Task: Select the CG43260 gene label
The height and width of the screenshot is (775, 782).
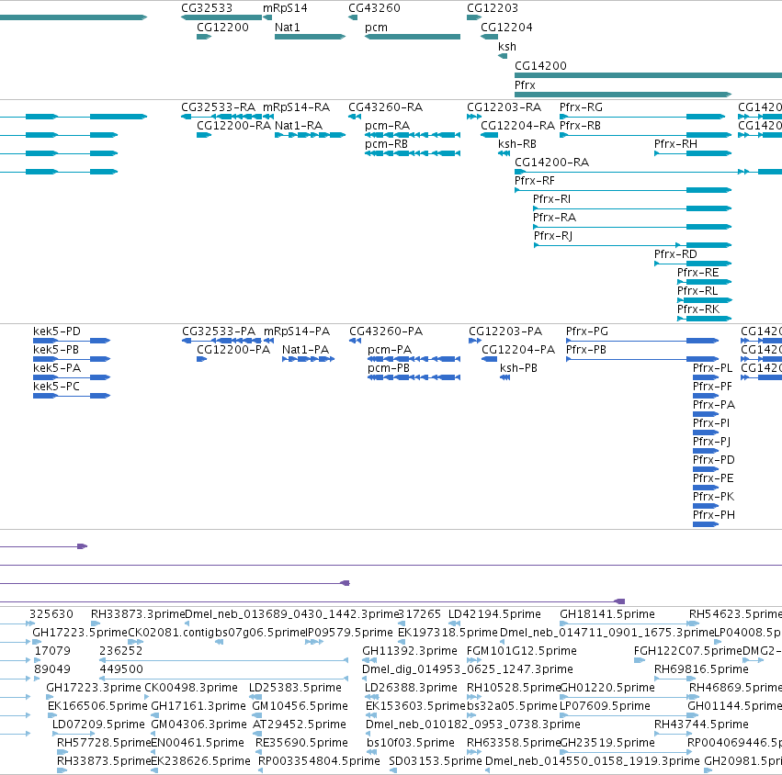Action: click(x=374, y=8)
